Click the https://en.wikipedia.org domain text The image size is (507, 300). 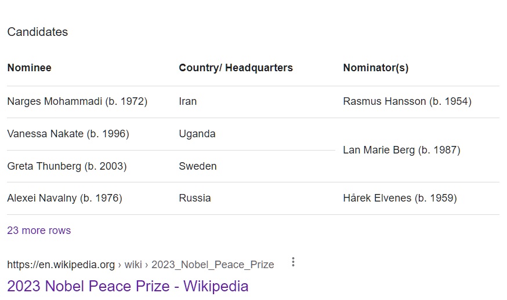point(61,265)
